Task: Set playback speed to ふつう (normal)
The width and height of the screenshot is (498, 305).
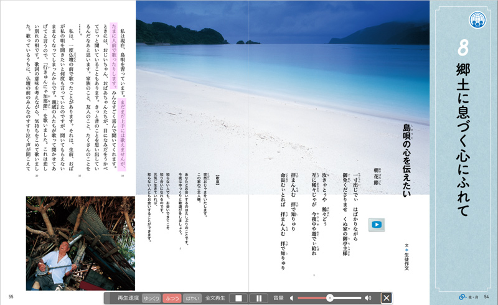Action: (x=172, y=298)
